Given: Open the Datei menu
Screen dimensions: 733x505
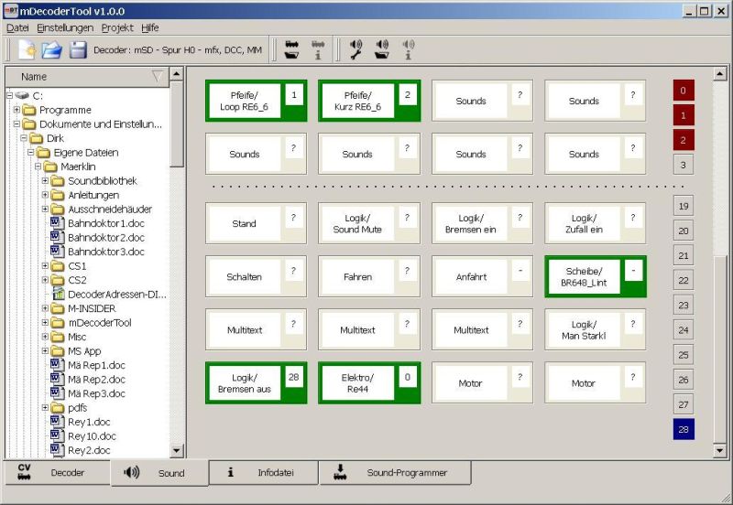Looking at the screenshot, I should coord(17,28).
